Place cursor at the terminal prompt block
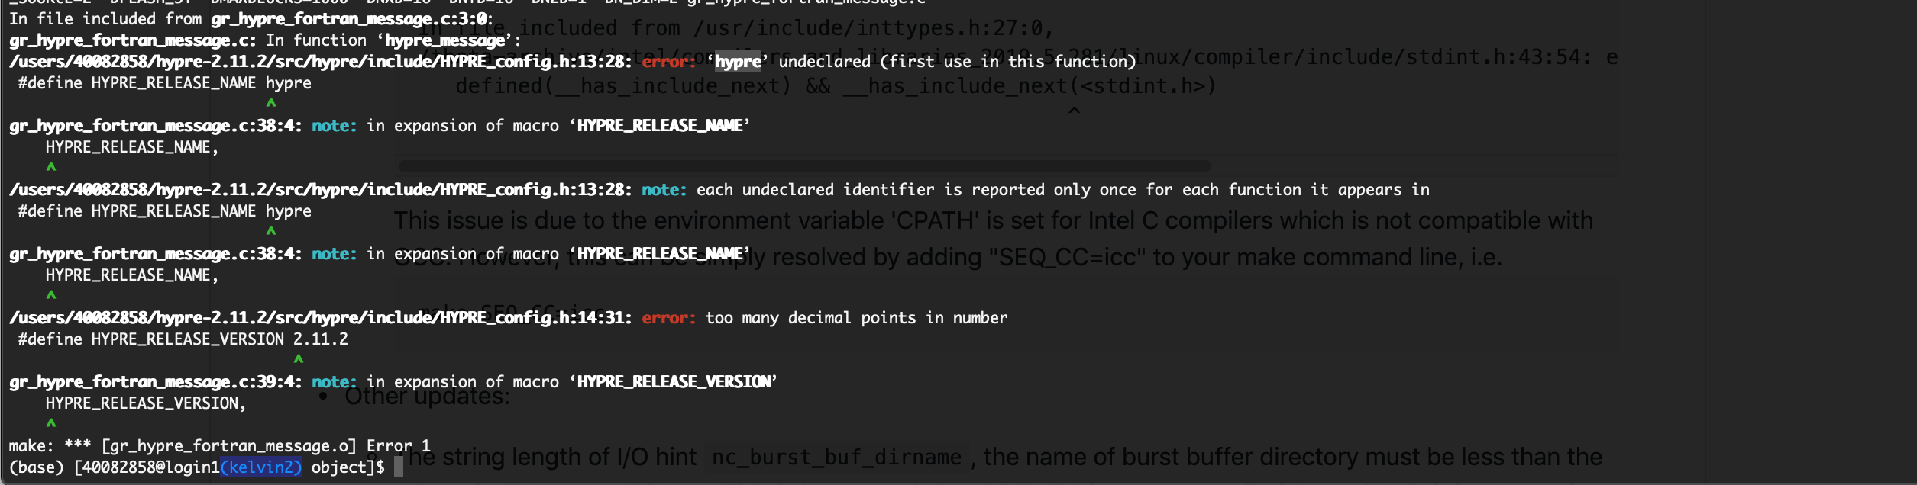Viewport: 1917px width, 485px height. [398, 467]
